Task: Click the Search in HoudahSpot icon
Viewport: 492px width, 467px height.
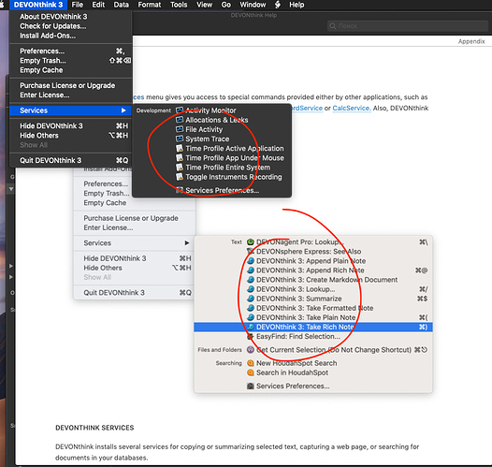Action: 250,372
